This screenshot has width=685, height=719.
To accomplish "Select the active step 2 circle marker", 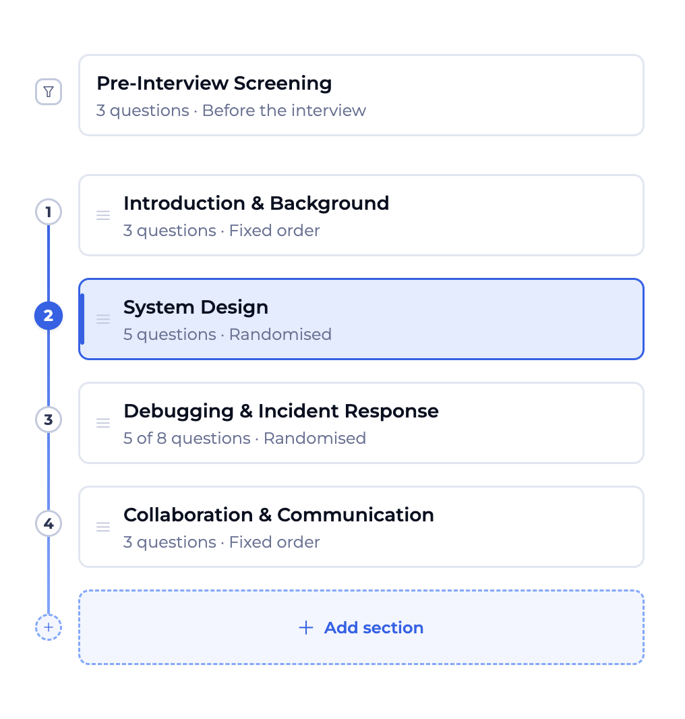I will (x=49, y=316).
